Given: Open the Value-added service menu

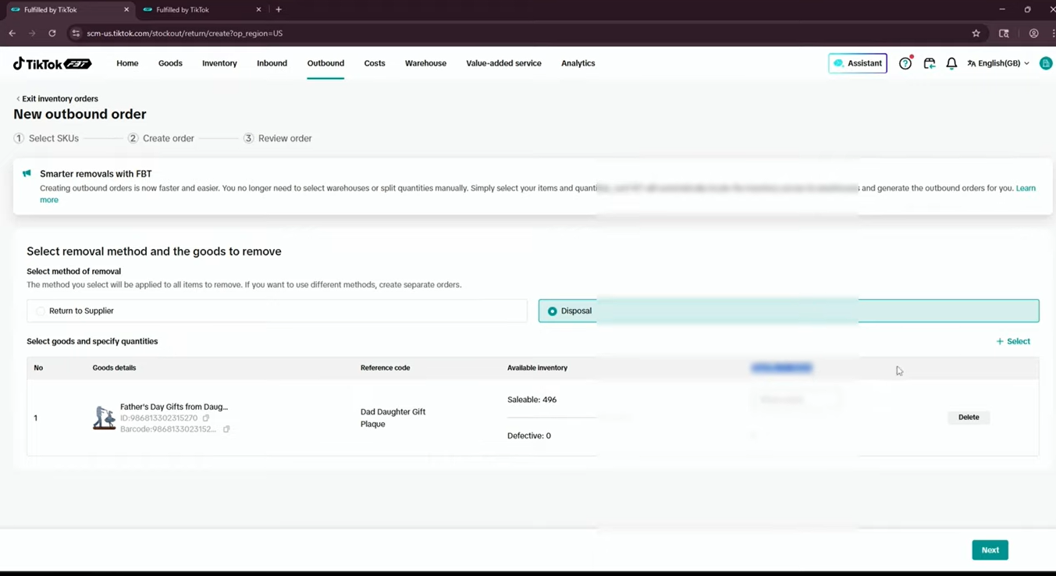Looking at the screenshot, I should point(503,63).
